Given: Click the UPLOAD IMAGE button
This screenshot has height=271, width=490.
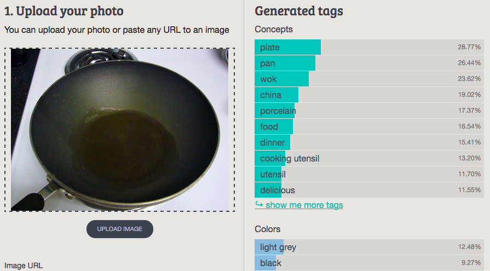Looking at the screenshot, I should [120, 229].
